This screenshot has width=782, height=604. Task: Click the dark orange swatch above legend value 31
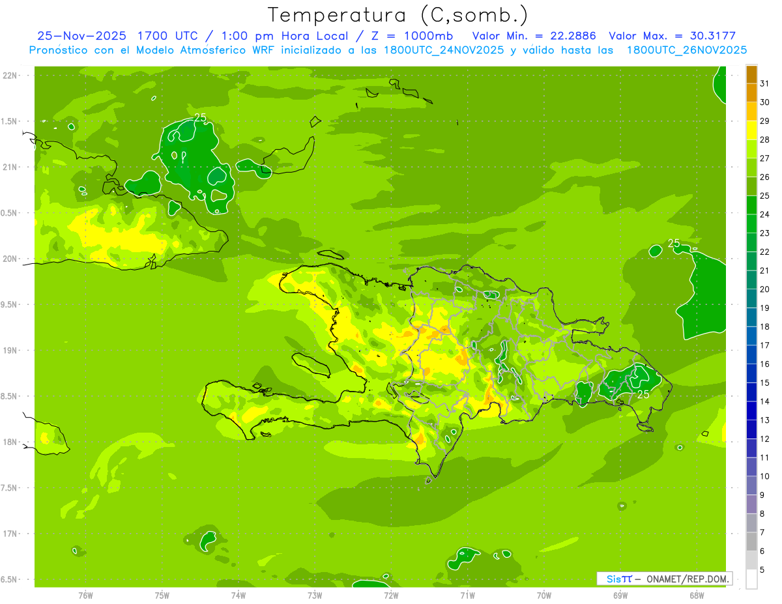click(751, 74)
